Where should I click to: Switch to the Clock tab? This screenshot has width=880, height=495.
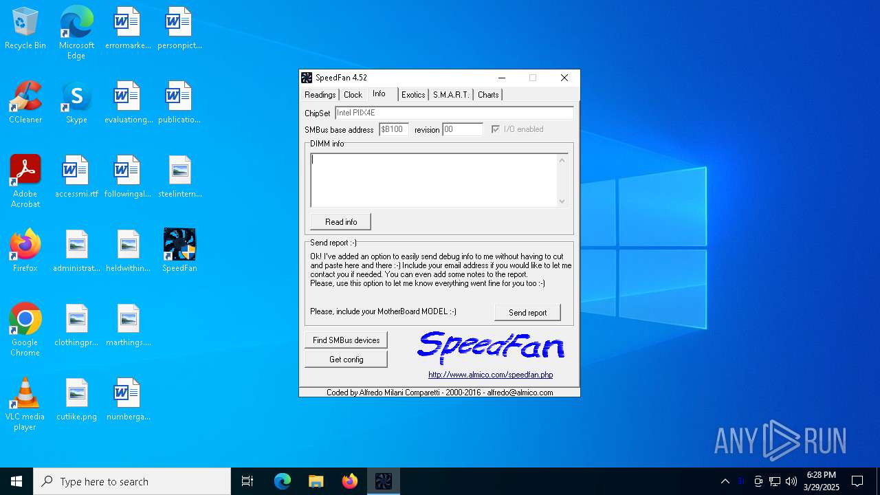pyautogui.click(x=353, y=95)
